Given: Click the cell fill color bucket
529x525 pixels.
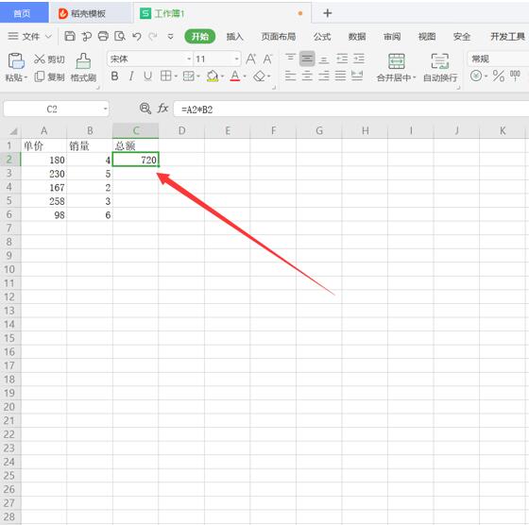Looking at the screenshot, I should [x=213, y=76].
